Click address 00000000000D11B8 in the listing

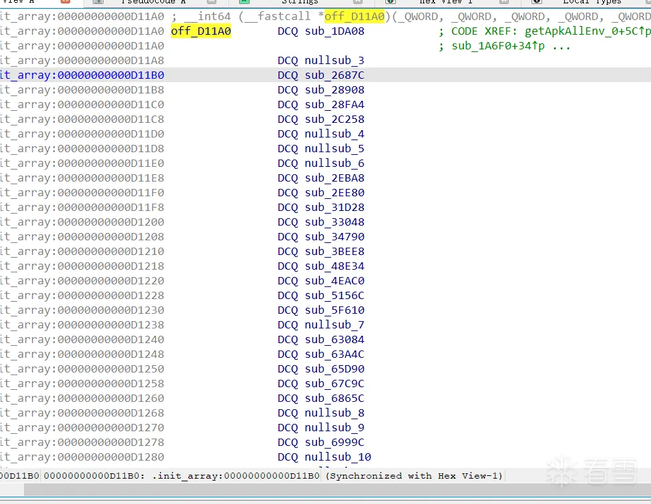(111, 89)
